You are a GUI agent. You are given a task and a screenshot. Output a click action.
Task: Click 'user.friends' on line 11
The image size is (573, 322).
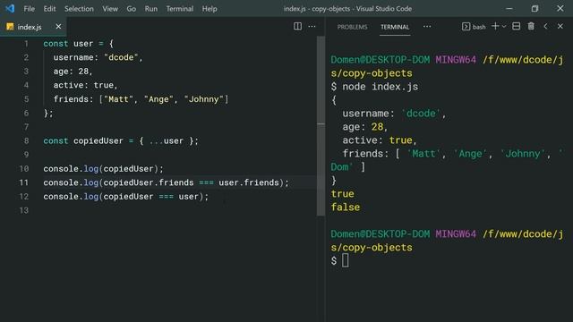pyautogui.click(x=249, y=182)
